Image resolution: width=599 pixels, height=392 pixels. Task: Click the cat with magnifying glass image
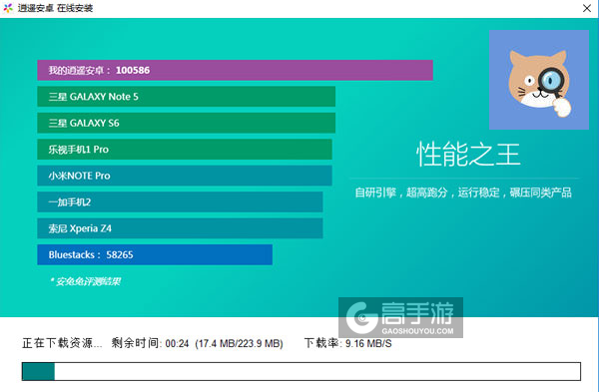pos(539,80)
